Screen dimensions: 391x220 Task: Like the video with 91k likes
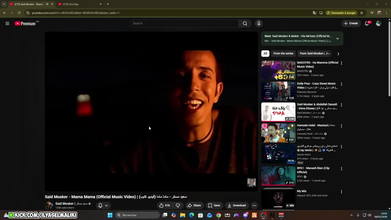164,205
